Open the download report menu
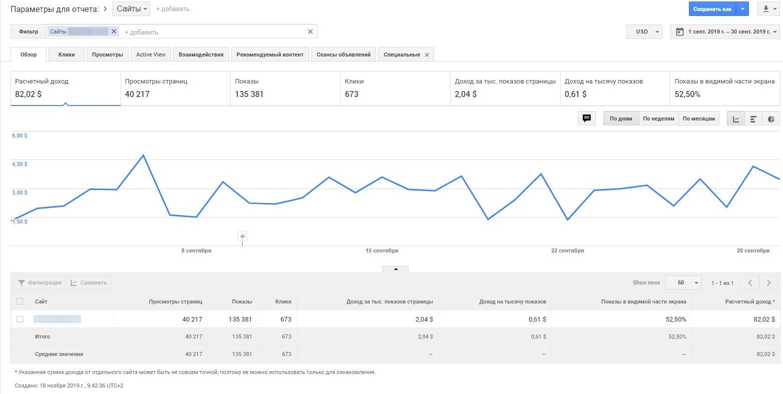Viewport: 783px width, 394px height. pyautogui.click(x=768, y=9)
